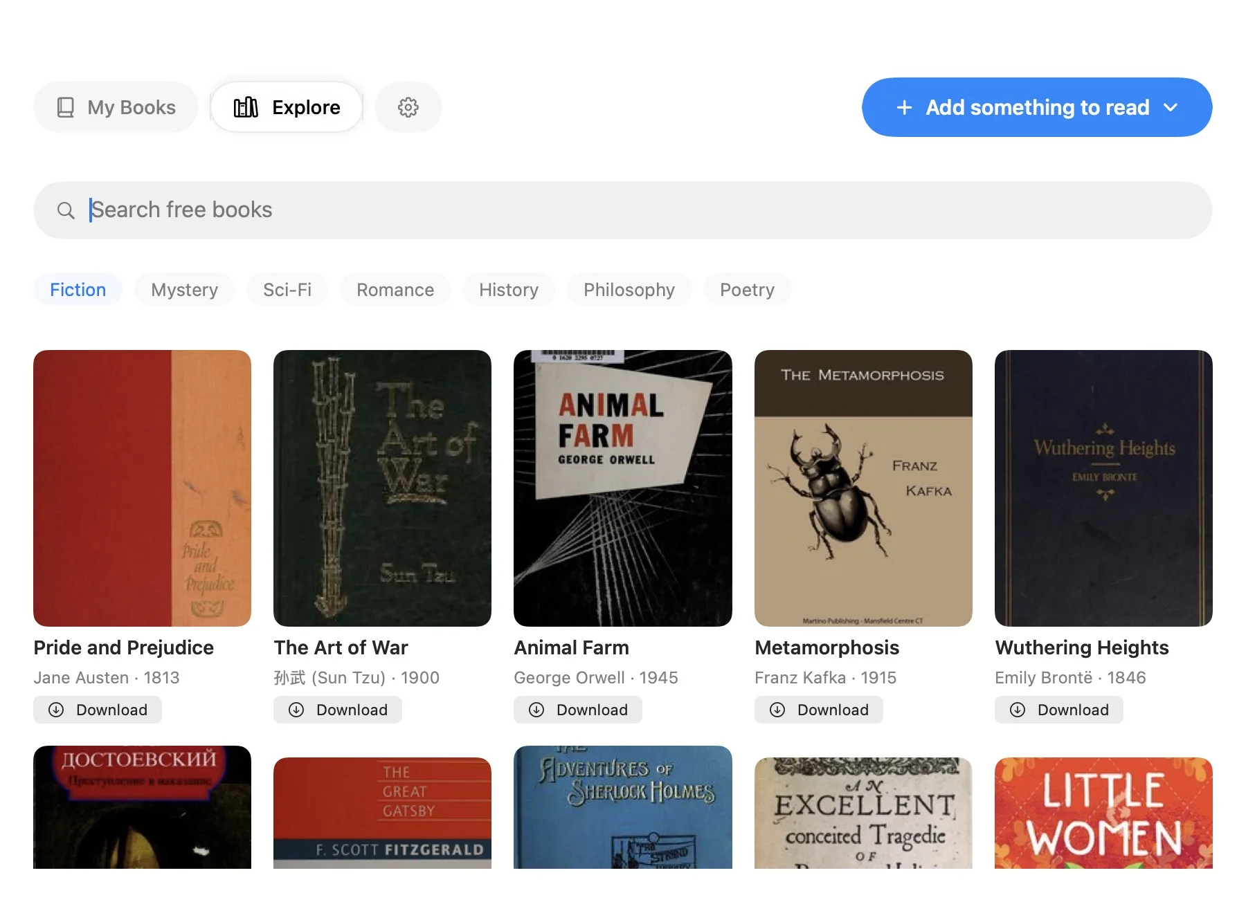1246x902 pixels.
Task: Show History category books
Action: pyautogui.click(x=509, y=290)
